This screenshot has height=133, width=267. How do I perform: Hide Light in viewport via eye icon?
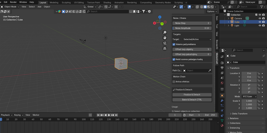260,25
